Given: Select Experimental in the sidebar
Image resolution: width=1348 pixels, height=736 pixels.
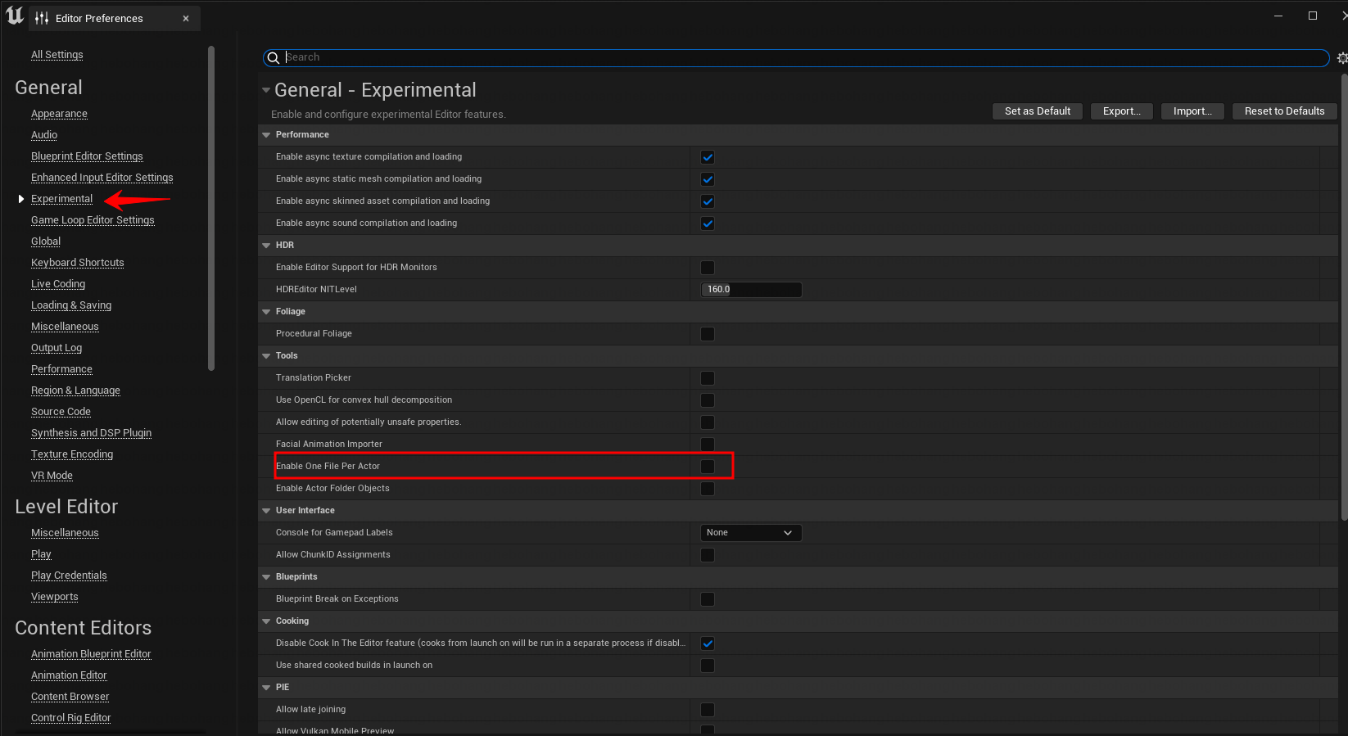Looking at the screenshot, I should pos(62,199).
